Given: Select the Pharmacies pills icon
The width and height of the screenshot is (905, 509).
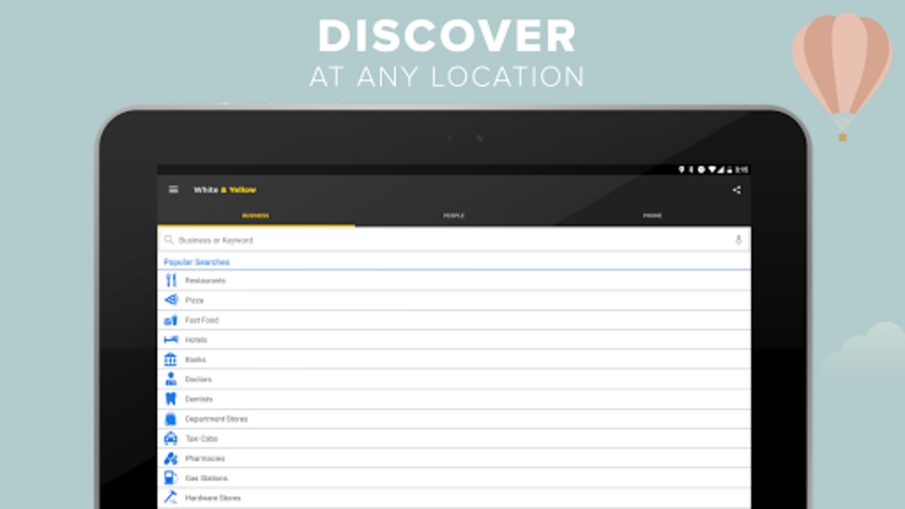Looking at the screenshot, I should 170,458.
